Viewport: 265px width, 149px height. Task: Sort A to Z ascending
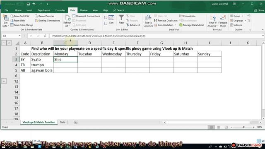pyautogui.click(x=105, y=17)
